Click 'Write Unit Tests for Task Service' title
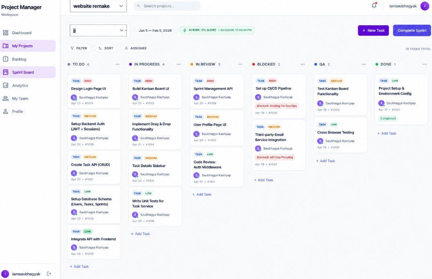The image size is (432, 279). [148, 204]
